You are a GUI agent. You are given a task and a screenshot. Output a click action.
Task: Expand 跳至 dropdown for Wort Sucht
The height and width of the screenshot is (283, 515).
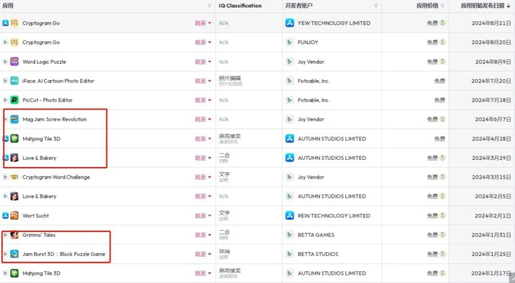coord(203,215)
